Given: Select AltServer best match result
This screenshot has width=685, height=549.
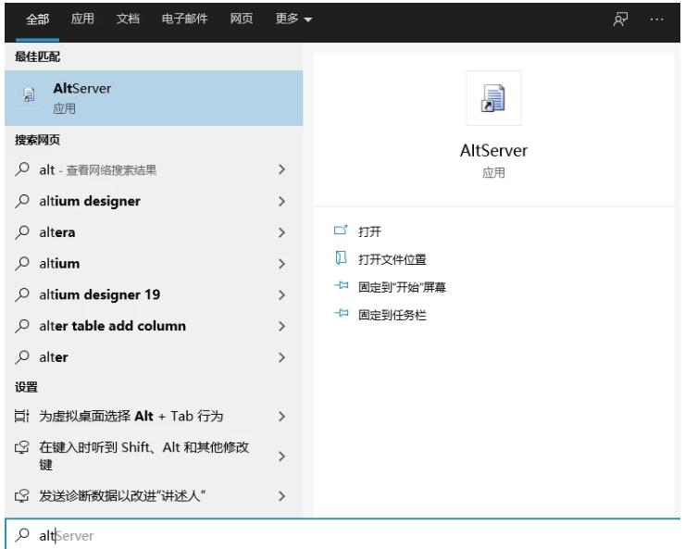Looking at the screenshot, I should pyautogui.click(x=154, y=98).
